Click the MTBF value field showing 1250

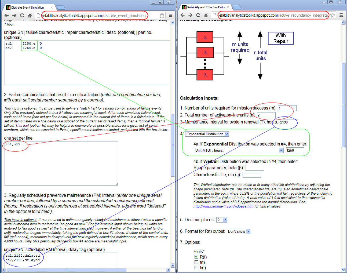click(x=295, y=150)
